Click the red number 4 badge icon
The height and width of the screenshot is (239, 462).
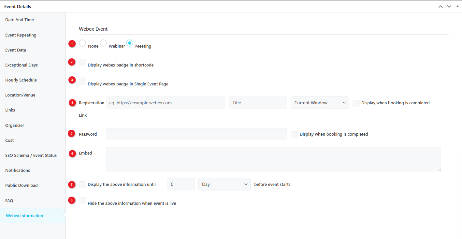point(72,103)
